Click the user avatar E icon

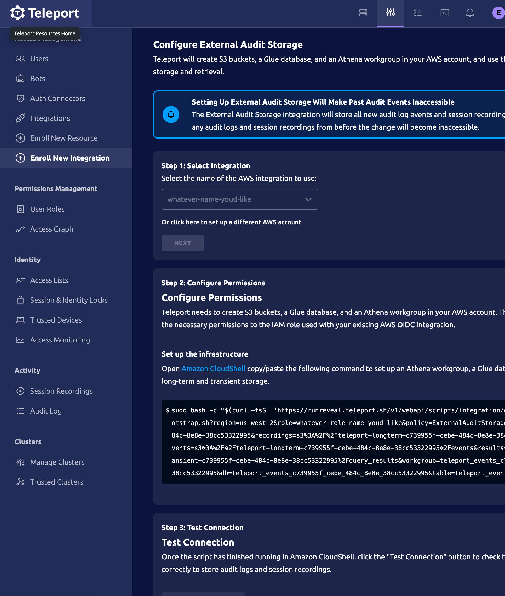(x=498, y=13)
